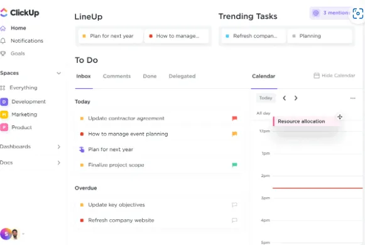Screen dimensions: 365x245
Task: Open Notifications in the sidebar
Action: click(x=27, y=41)
